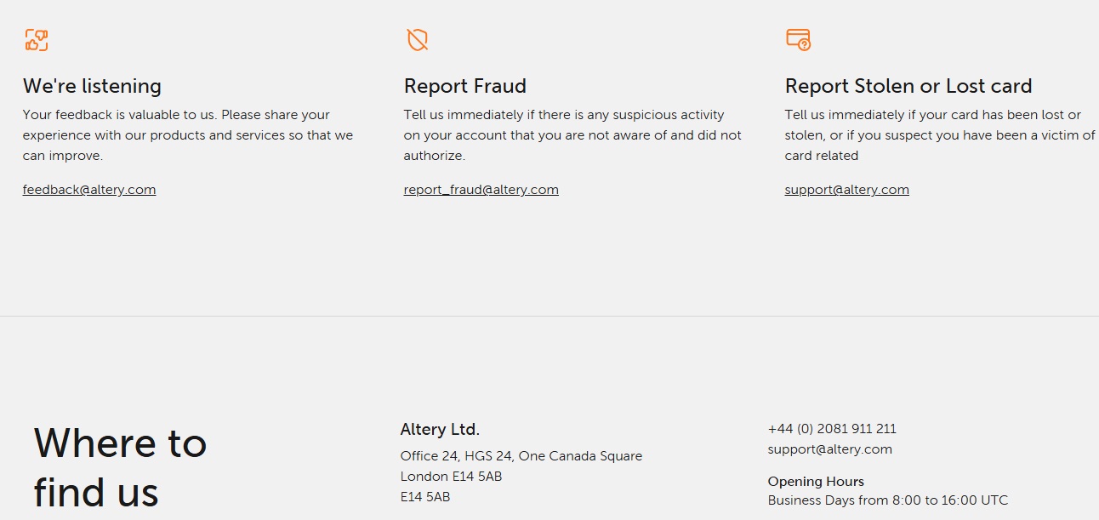Open the report_fraud@altery.com email link
The width and height of the screenshot is (1099, 520).
coord(481,190)
